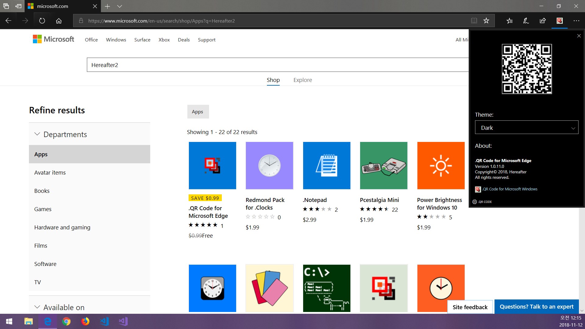Open the Reading view book icon

pos(474,21)
